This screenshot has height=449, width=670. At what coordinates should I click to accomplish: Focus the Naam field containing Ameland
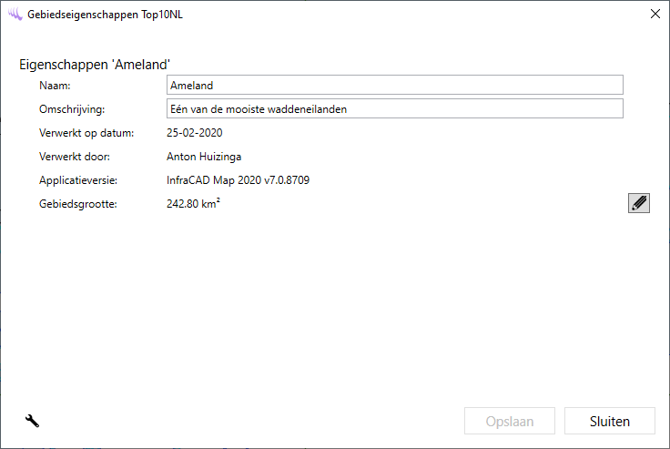pos(394,86)
